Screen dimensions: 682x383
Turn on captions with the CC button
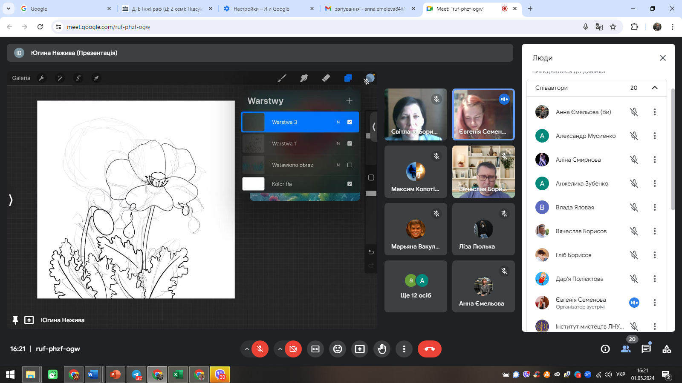point(315,349)
